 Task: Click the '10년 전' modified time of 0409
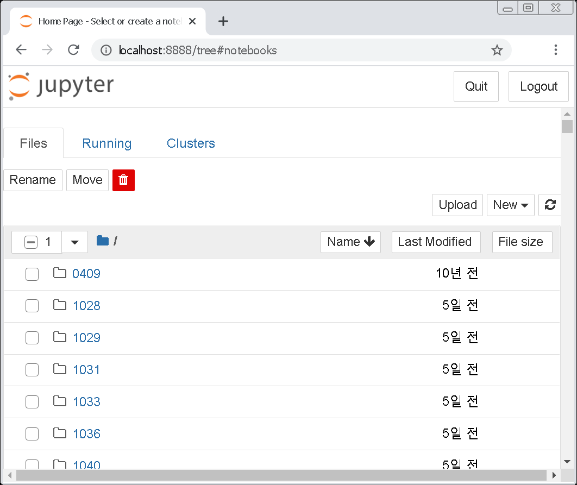[x=457, y=273]
